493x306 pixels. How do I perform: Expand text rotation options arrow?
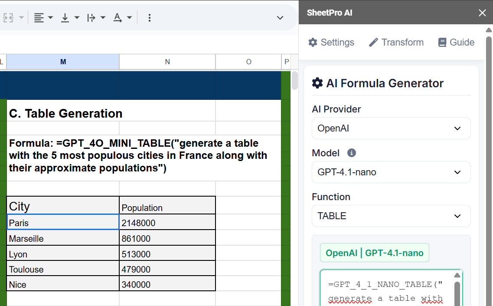(129, 18)
